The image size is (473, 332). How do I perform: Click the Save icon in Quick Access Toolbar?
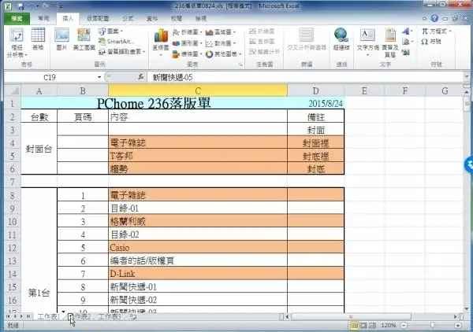tap(20, 6)
